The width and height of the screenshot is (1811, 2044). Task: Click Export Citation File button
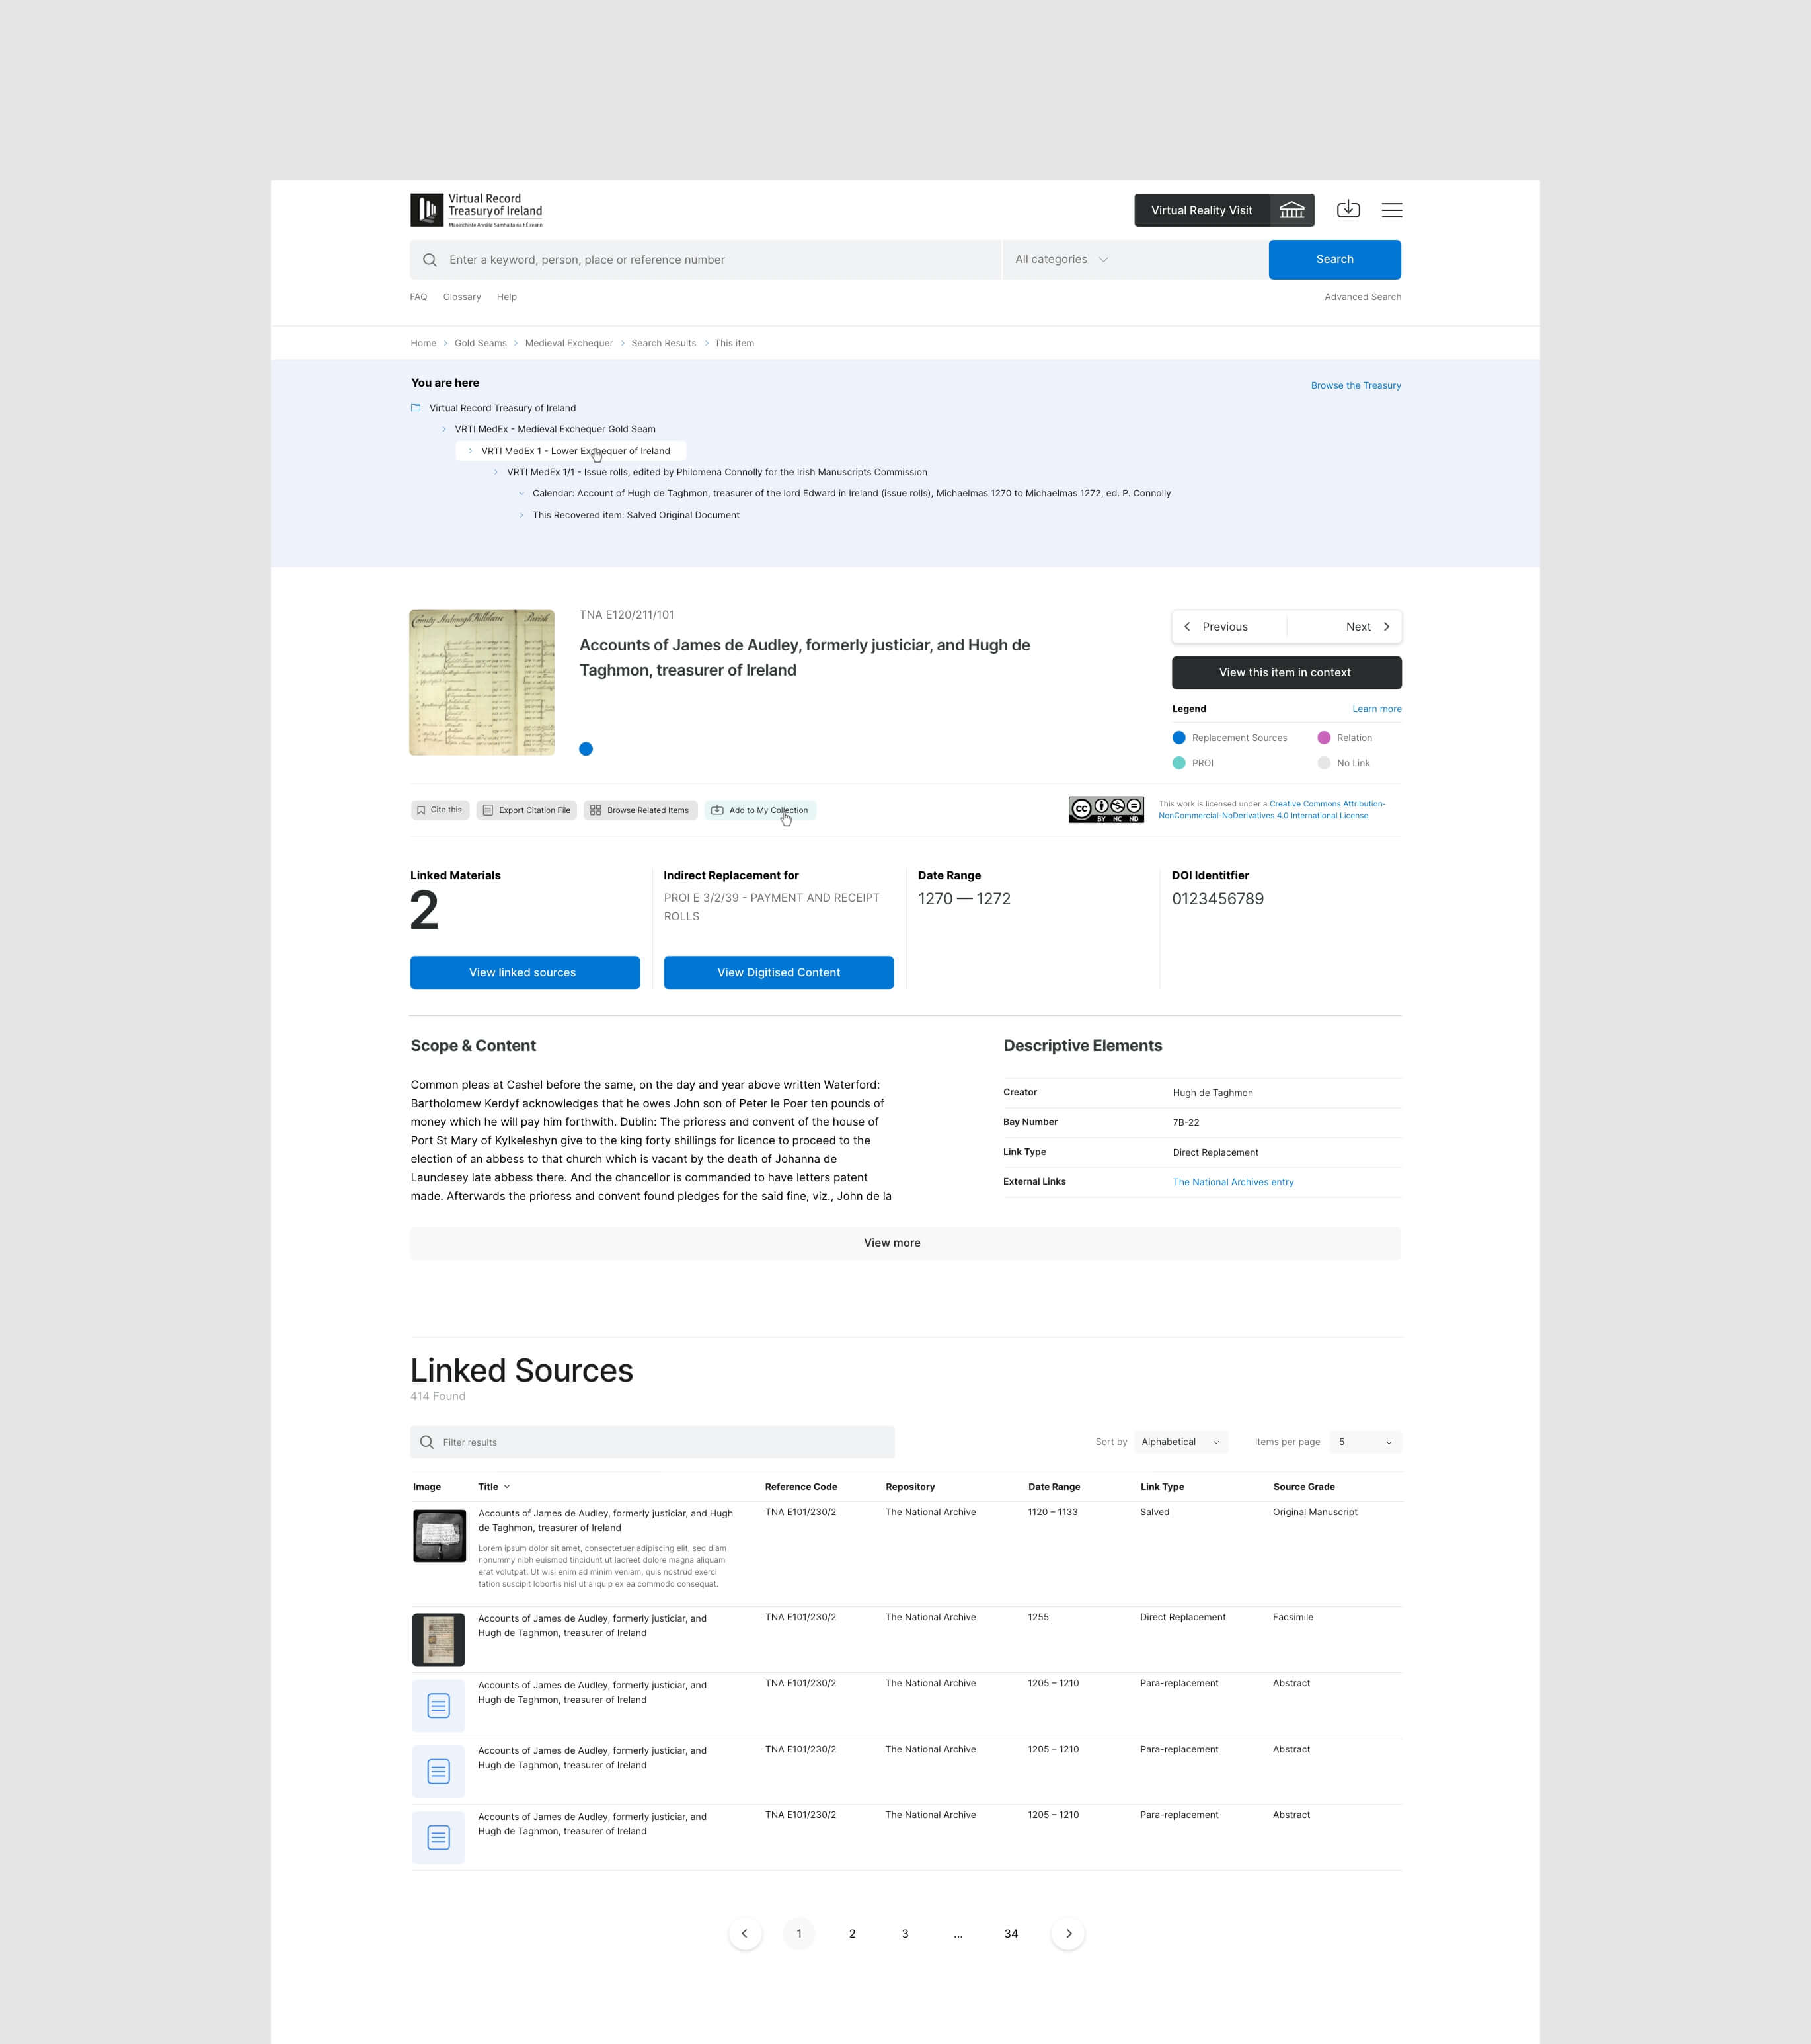pos(526,810)
